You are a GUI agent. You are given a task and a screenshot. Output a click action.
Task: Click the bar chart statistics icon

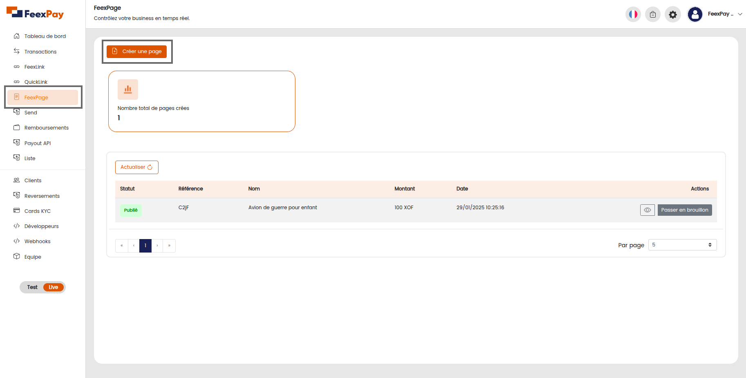click(x=128, y=89)
